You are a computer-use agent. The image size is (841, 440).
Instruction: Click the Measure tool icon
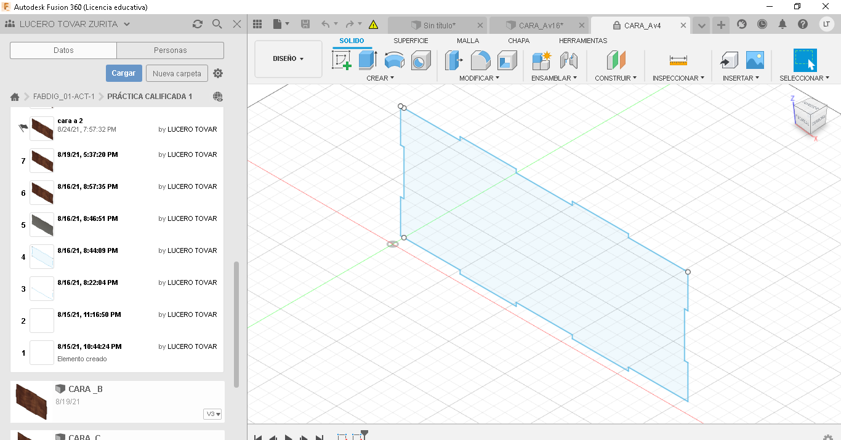tap(678, 60)
